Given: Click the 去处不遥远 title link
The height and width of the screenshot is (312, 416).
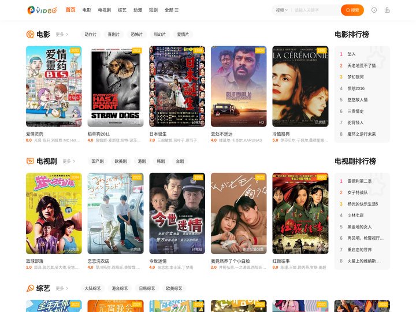Looking at the screenshot, I should pos(222,134).
